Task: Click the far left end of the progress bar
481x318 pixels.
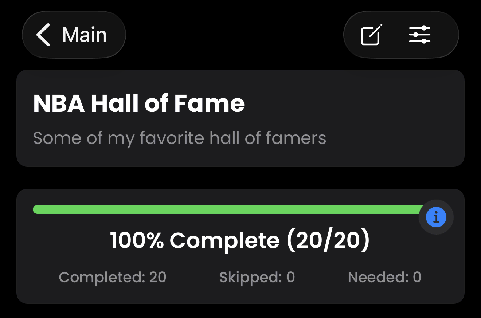Action: pyautogui.click(x=36, y=209)
